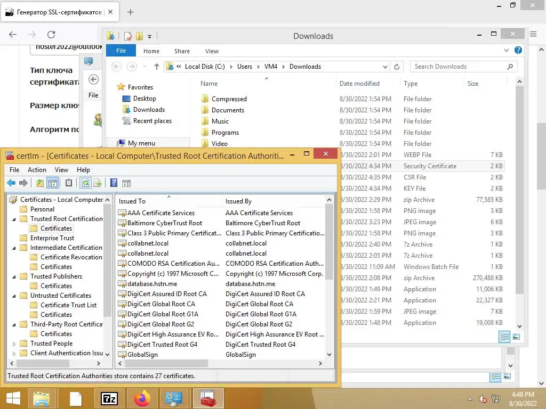Image resolution: width=546 pixels, height=409 pixels.
Task: Open new browser tab with plus icon
Action: 130,12
